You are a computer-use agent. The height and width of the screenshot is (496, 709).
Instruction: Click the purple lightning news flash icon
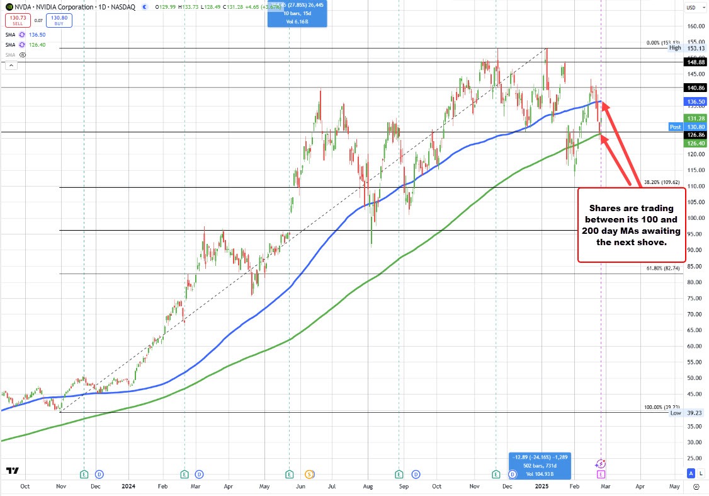[x=601, y=463]
